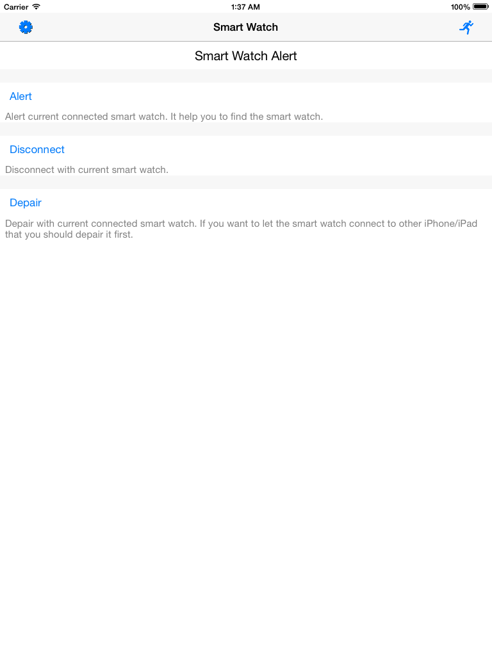Click the description text about finding the smart watch
The height and width of the screenshot is (656, 492).
pyautogui.click(x=164, y=117)
